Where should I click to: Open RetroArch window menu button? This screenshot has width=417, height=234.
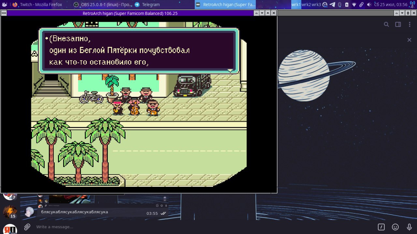coord(4,13)
